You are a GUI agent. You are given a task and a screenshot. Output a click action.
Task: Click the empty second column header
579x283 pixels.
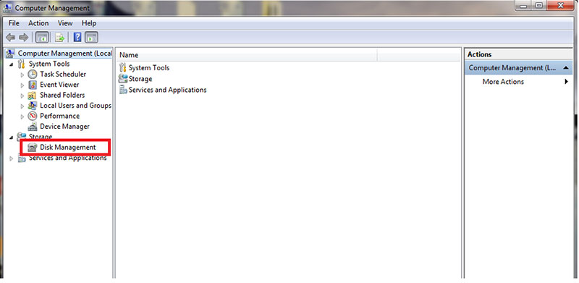[x=419, y=55]
